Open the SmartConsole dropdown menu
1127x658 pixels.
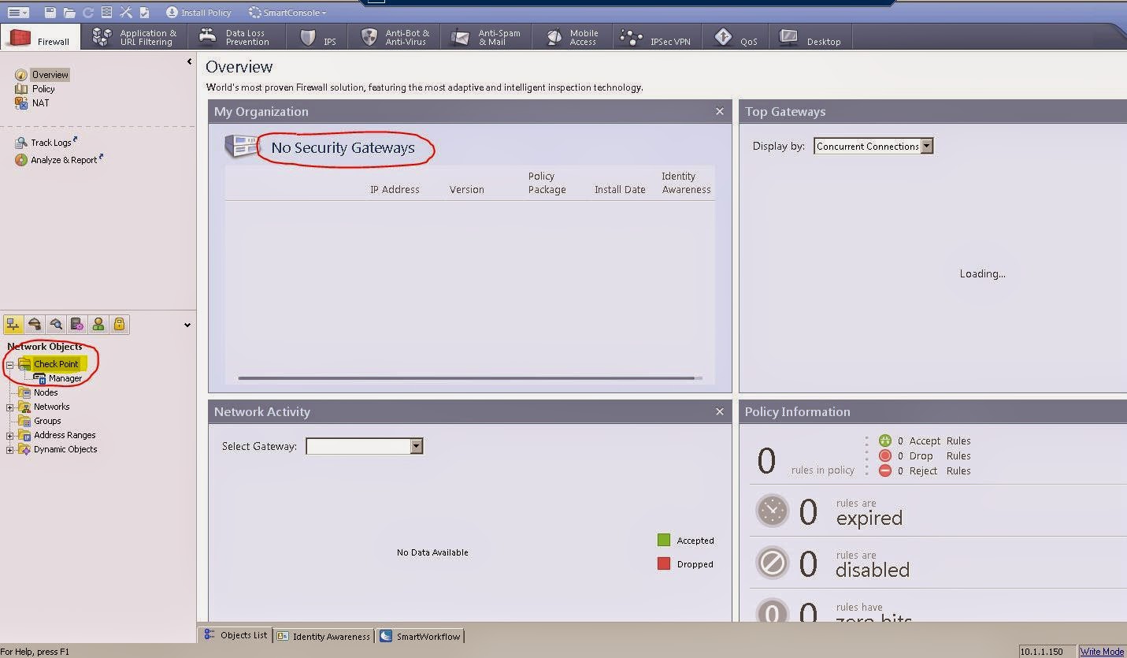pos(287,13)
